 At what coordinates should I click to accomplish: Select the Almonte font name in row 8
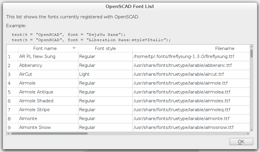pyautogui.click(x=48, y=119)
